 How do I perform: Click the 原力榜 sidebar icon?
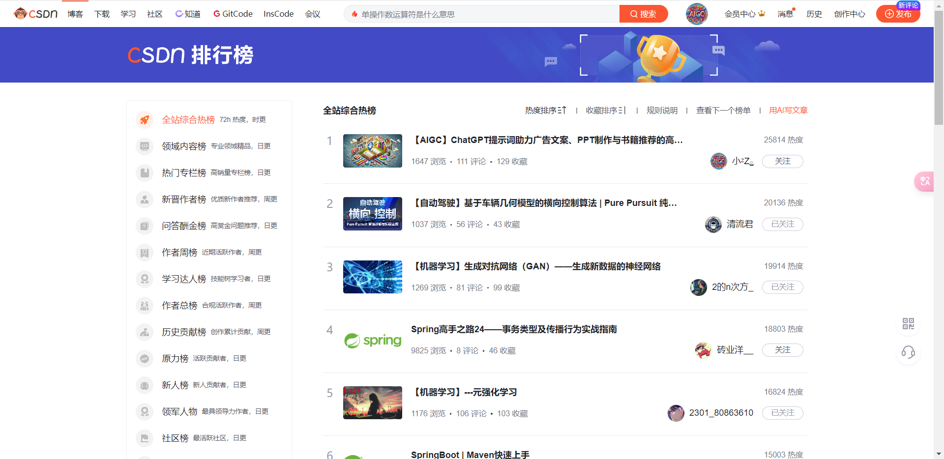pyautogui.click(x=145, y=358)
